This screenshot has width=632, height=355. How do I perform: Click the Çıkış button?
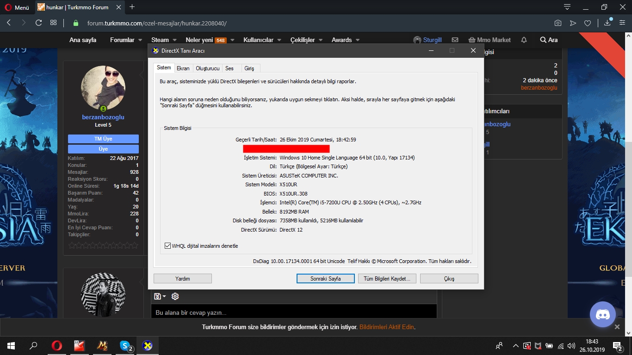[449, 279]
